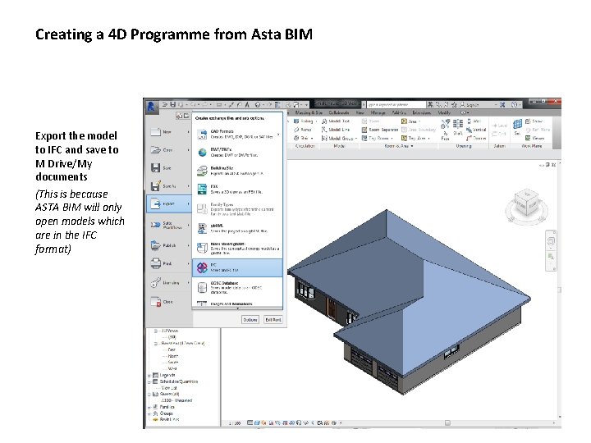
Task: Click the Exit Revit button
Action: click(273, 320)
